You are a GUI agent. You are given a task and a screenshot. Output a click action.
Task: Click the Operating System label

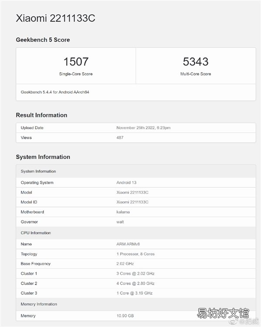(37, 183)
